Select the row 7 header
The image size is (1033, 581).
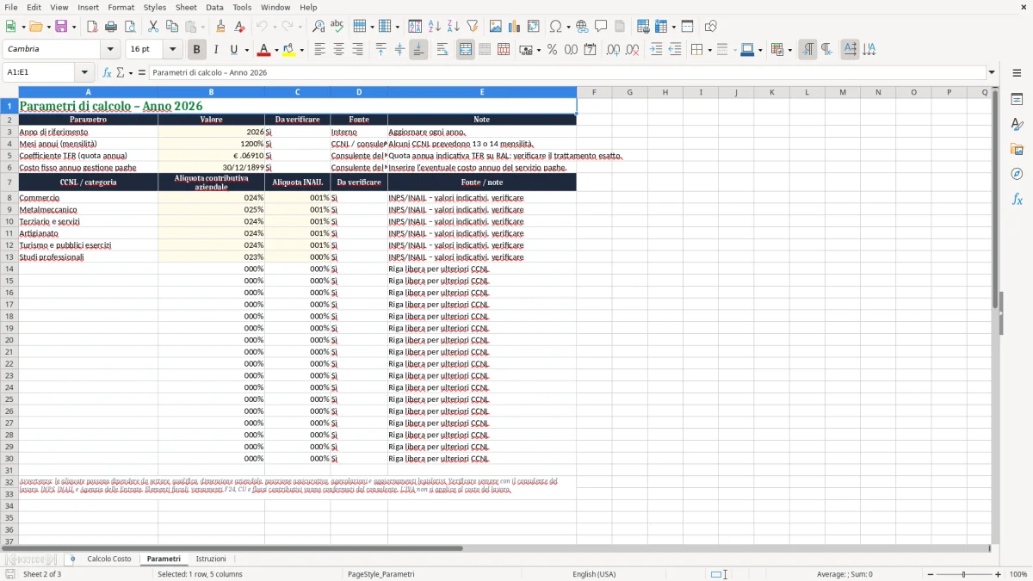9,182
